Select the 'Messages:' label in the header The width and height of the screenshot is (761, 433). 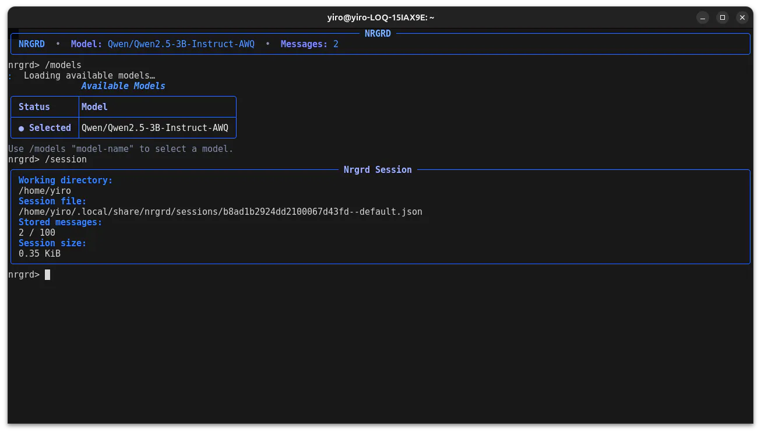click(304, 44)
